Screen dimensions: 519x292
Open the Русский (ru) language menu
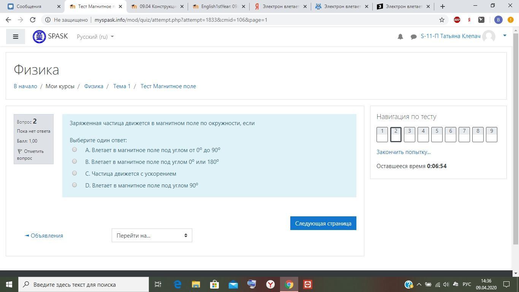tap(95, 36)
